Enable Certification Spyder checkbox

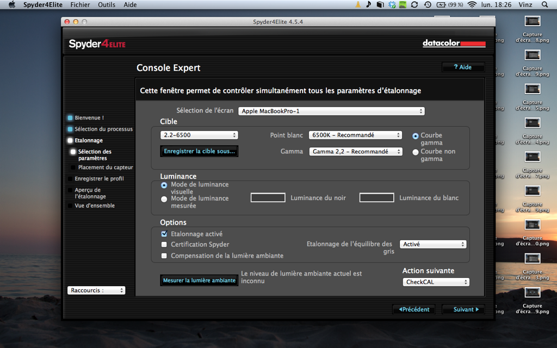point(164,245)
